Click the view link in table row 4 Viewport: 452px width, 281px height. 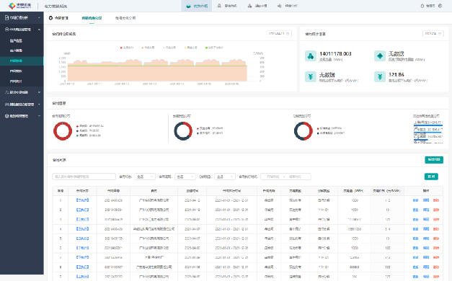pos(415,229)
